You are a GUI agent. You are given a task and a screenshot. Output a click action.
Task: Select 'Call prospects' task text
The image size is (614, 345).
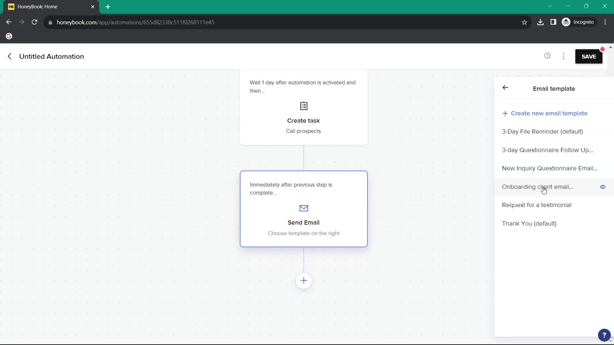click(303, 131)
